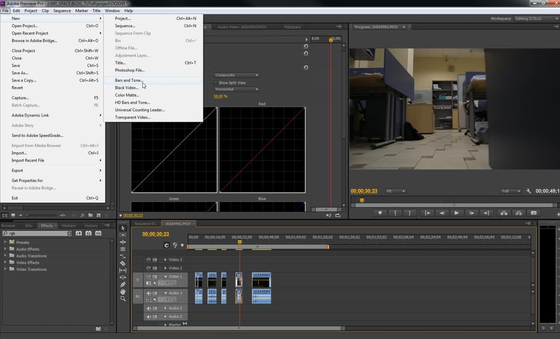Clear the rgb effects search field
560x339 pixels.
pos(69,234)
